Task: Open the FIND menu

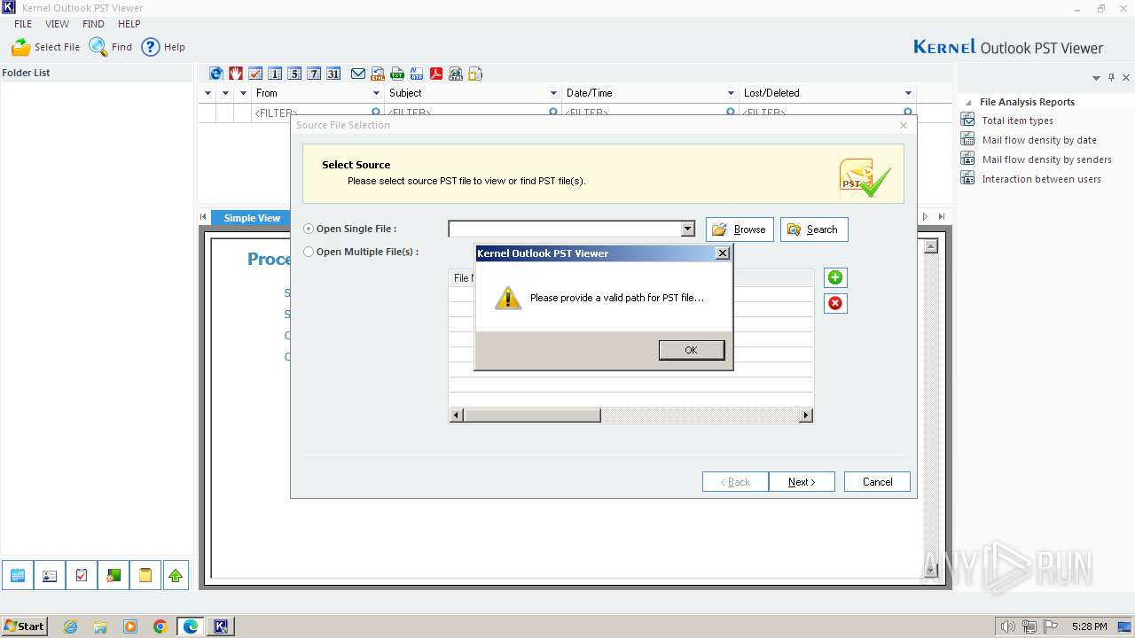Action: 93,24
